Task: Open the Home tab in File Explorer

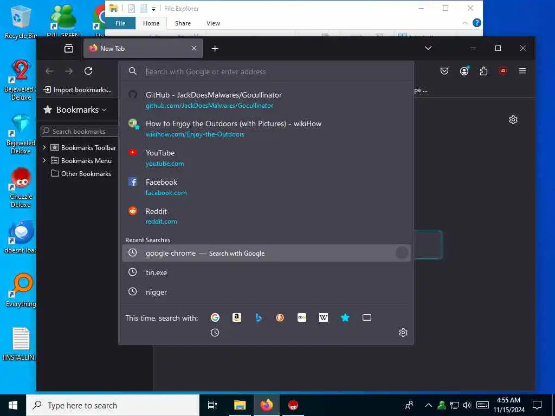Action: tap(151, 23)
